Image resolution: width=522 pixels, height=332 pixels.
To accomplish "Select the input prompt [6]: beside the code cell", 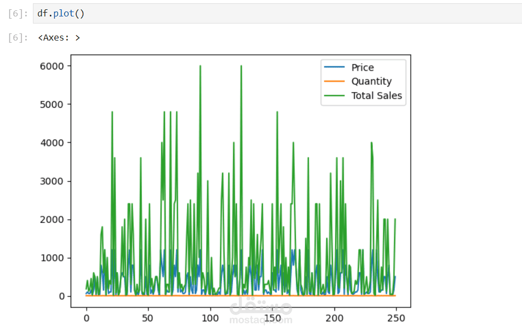I will 18,14.
